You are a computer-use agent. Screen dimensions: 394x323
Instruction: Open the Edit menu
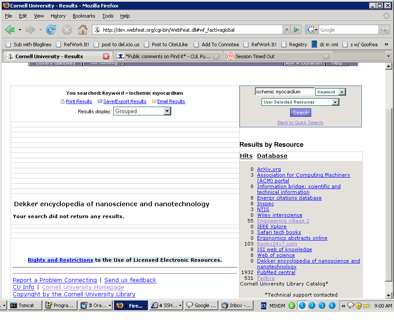point(23,16)
